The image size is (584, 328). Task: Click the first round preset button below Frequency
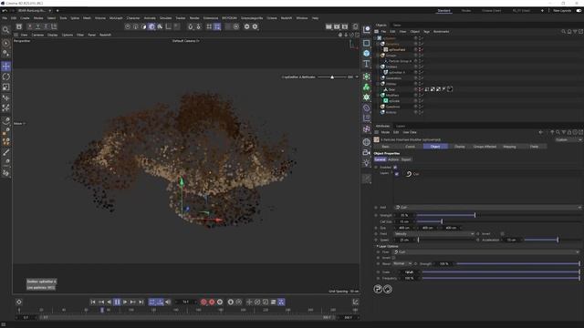(x=378, y=289)
